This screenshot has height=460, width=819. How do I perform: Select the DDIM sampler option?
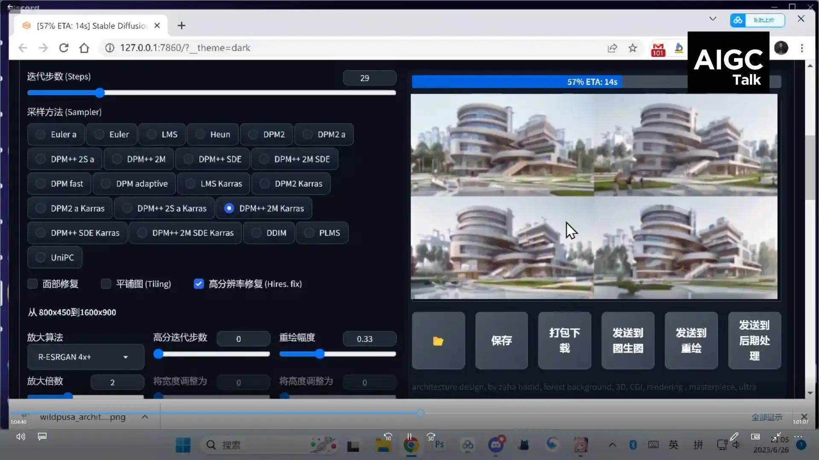pyautogui.click(x=269, y=233)
